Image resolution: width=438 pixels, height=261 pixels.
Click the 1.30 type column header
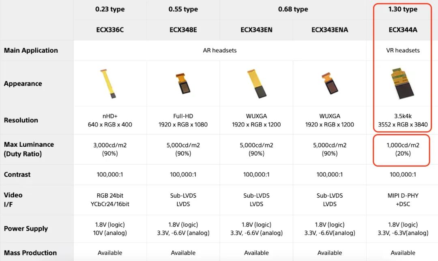[403, 9]
